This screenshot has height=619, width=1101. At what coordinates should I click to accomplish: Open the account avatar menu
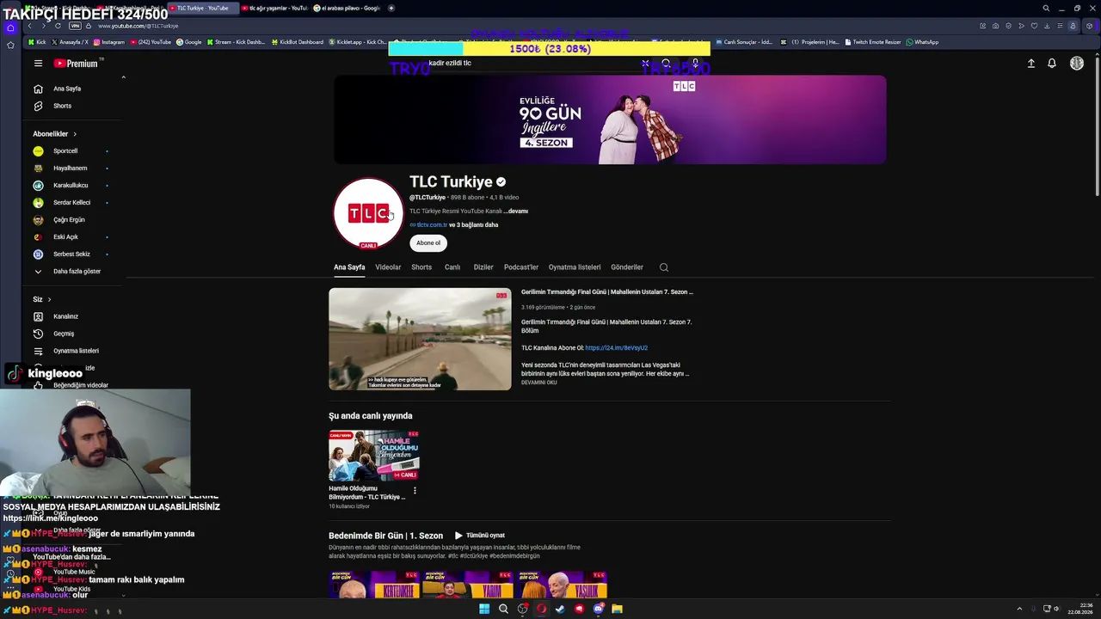tap(1076, 63)
